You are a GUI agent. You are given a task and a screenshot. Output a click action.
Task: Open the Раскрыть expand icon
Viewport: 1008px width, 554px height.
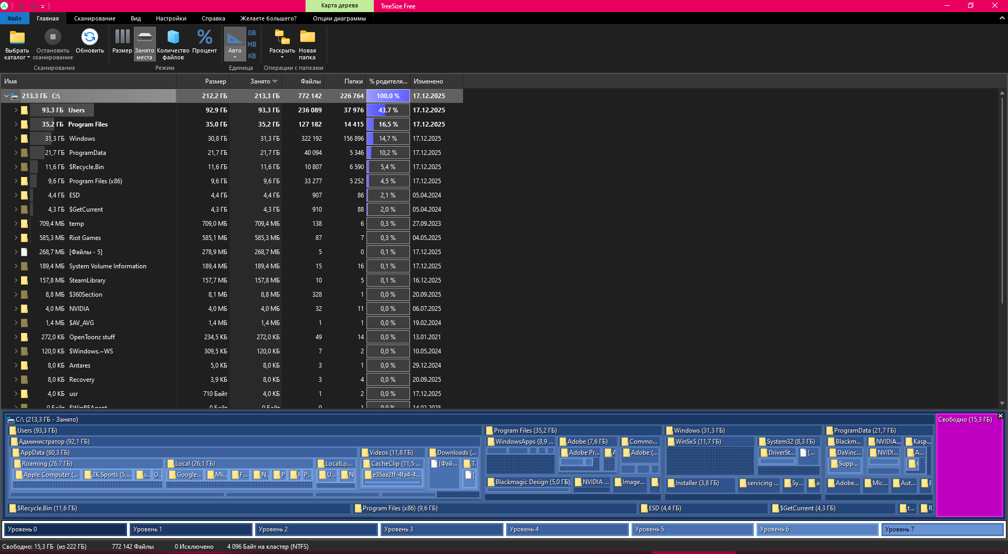(x=282, y=37)
